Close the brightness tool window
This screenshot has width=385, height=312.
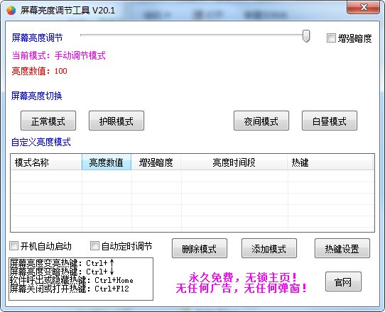364,7
